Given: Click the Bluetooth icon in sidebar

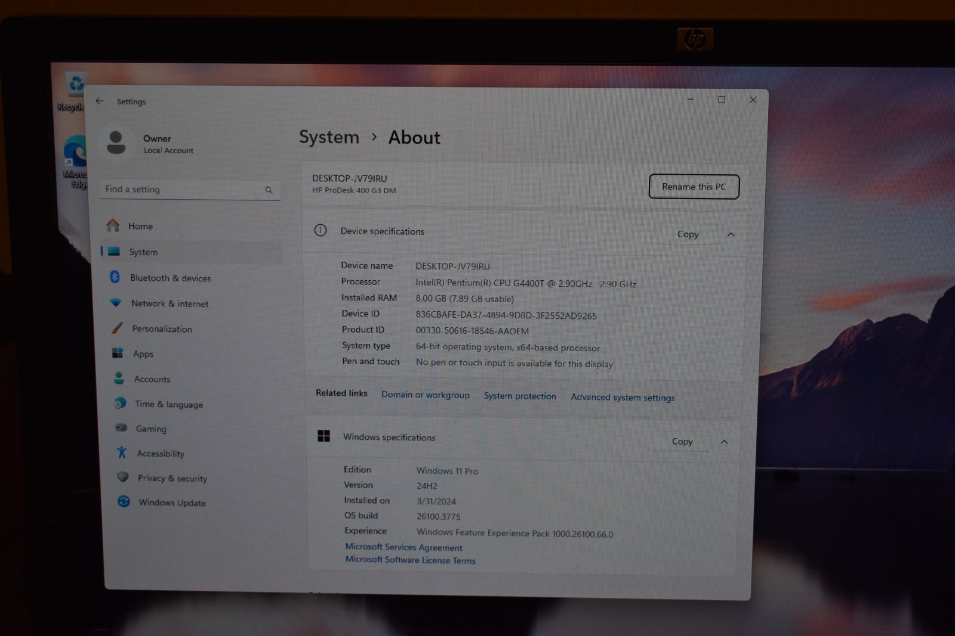Looking at the screenshot, I should [115, 277].
